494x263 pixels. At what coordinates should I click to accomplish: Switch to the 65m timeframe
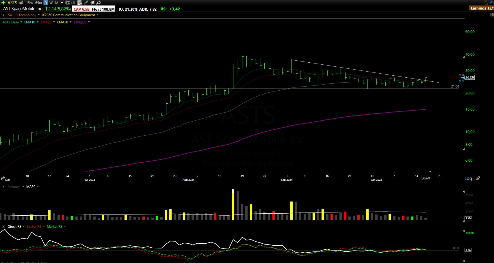coord(38,3)
